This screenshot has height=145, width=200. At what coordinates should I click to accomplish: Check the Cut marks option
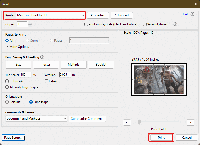(x=7, y=81)
